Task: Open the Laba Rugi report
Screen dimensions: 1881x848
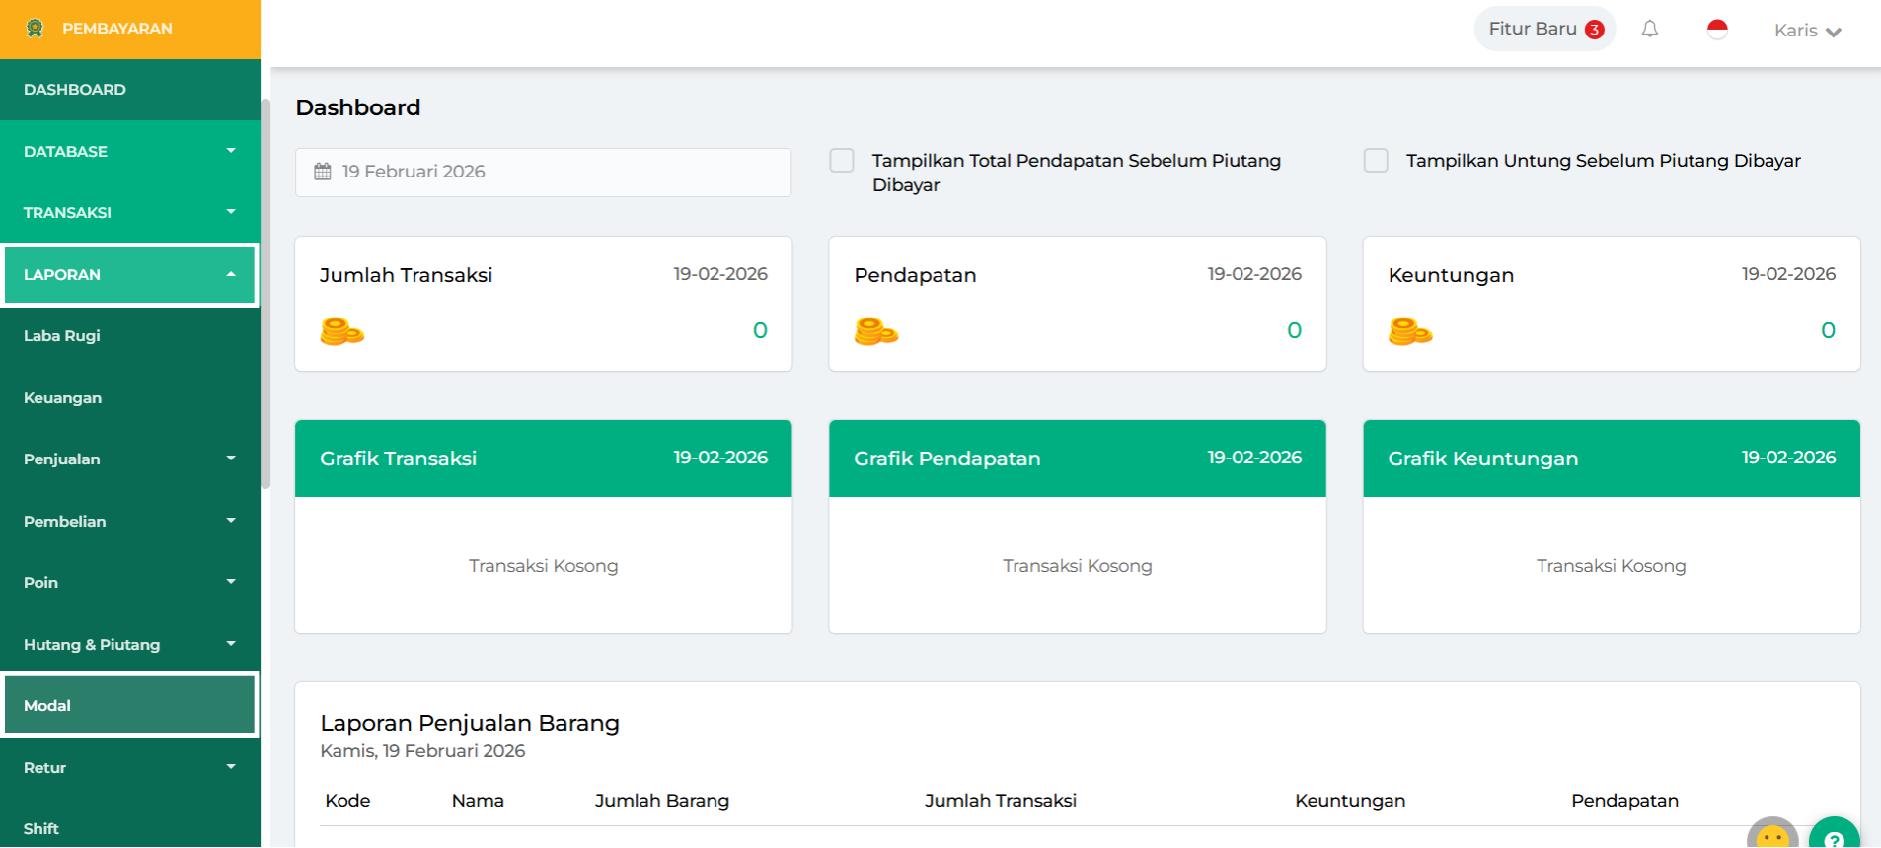Action: pyautogui.click(x=62, y=336)
